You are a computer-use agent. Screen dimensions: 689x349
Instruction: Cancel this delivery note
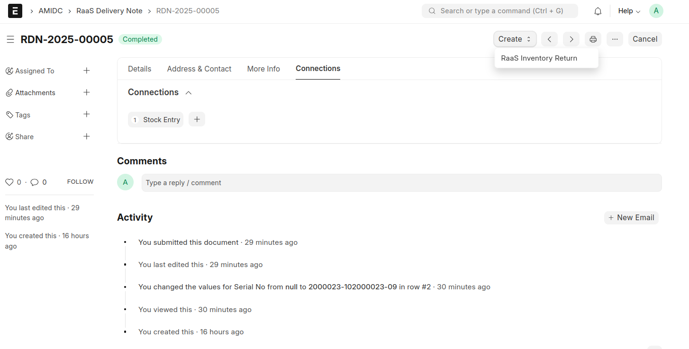tap(645, 39)
